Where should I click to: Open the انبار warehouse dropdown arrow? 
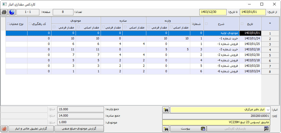(x=268, y=110)
